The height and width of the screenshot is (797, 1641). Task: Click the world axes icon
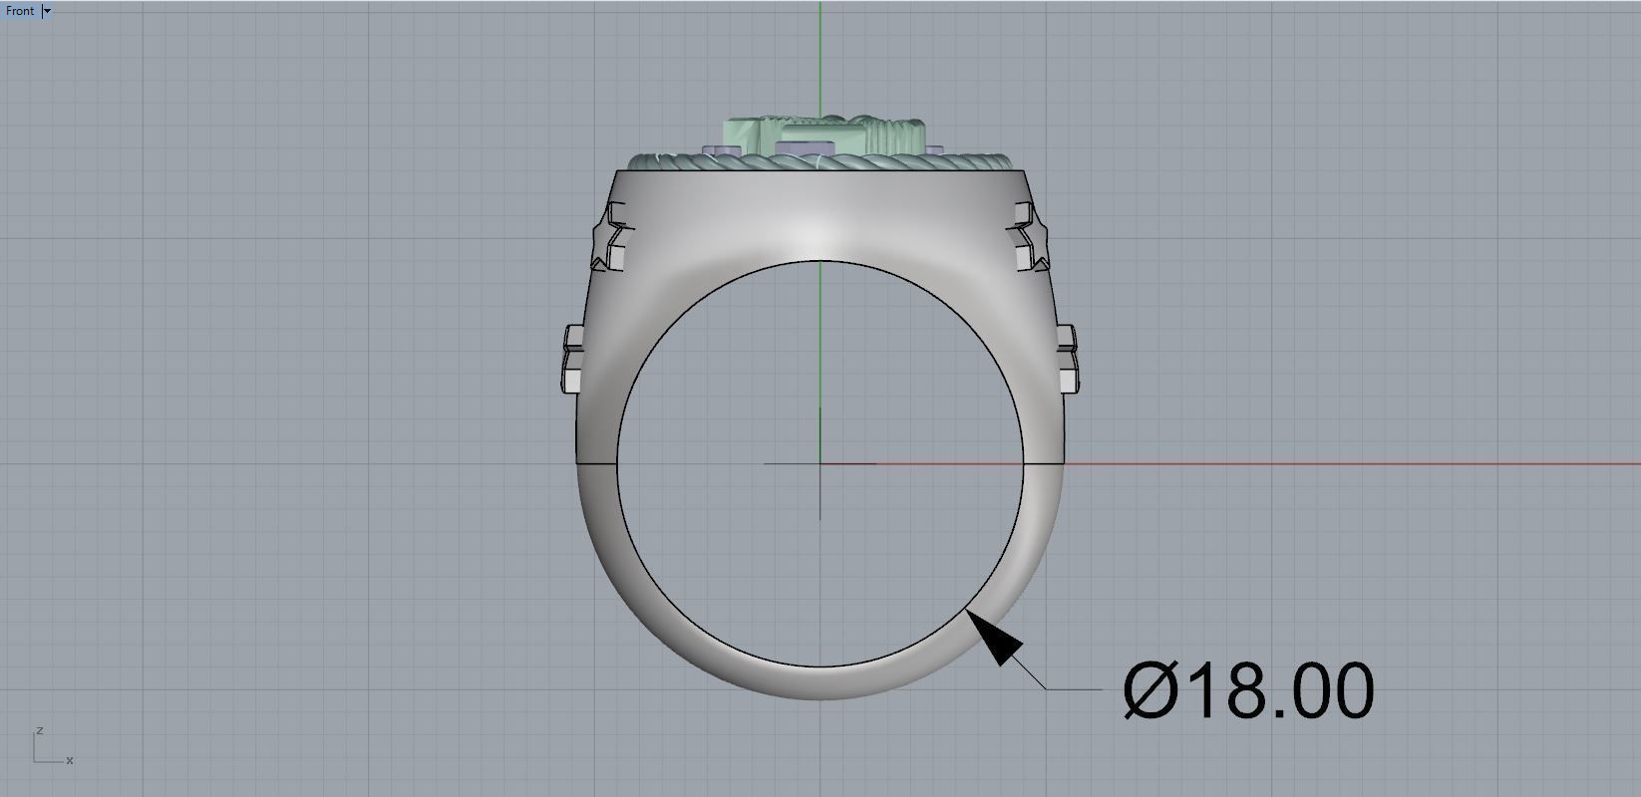click(x=53, y=746)
